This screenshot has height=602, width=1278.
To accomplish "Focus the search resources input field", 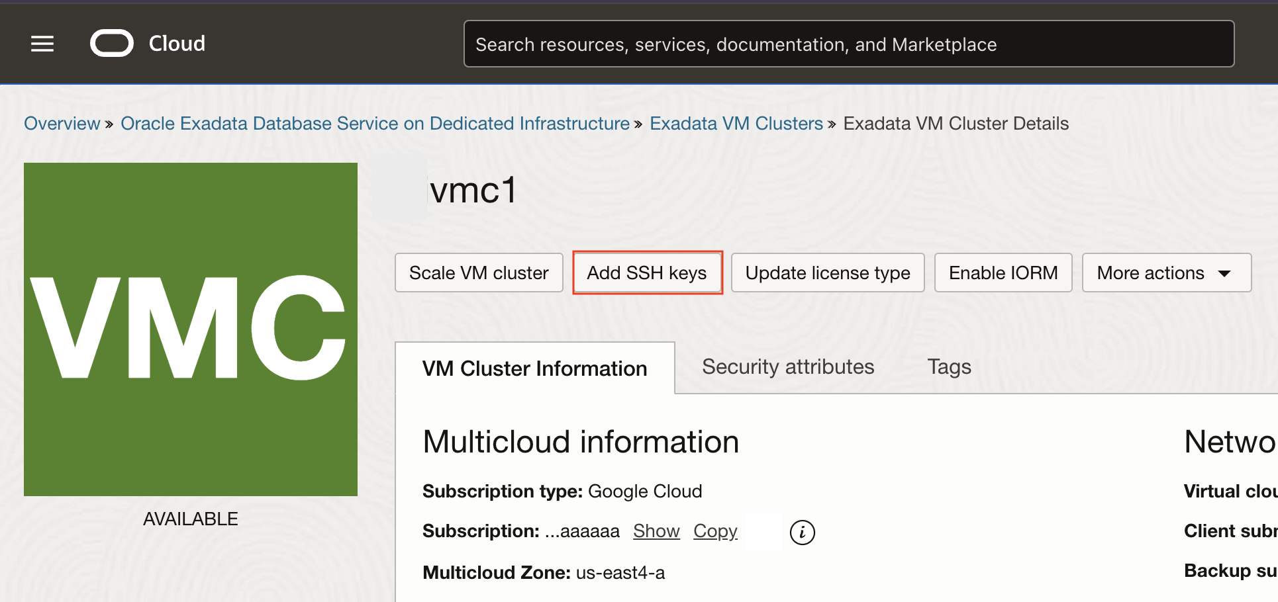I will (848, 44).
